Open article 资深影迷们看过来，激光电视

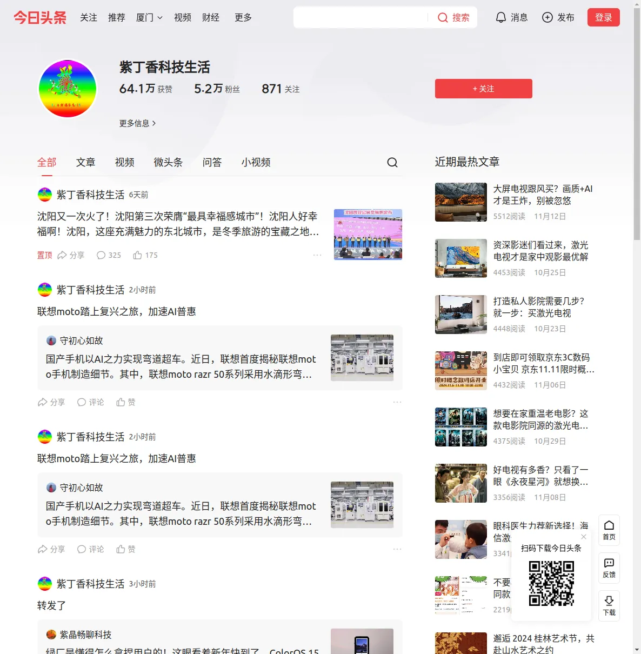point(541,251)
